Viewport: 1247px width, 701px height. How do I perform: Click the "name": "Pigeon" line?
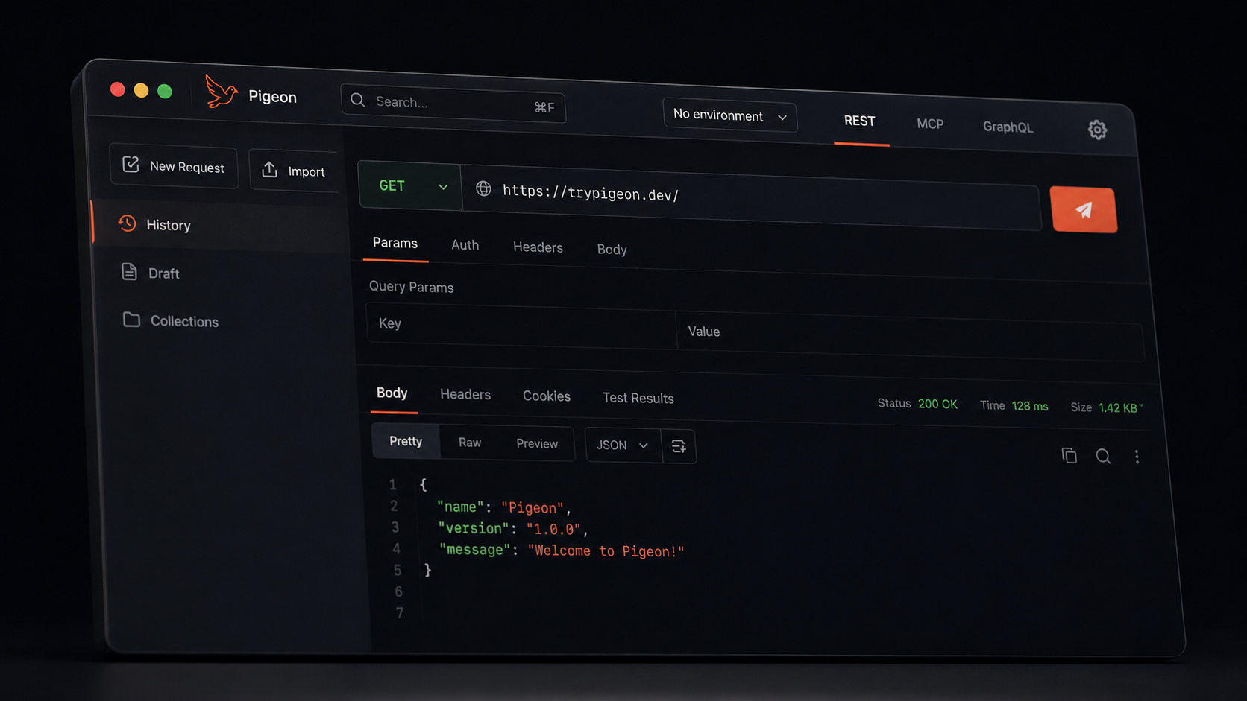click(x=505, y=507)
